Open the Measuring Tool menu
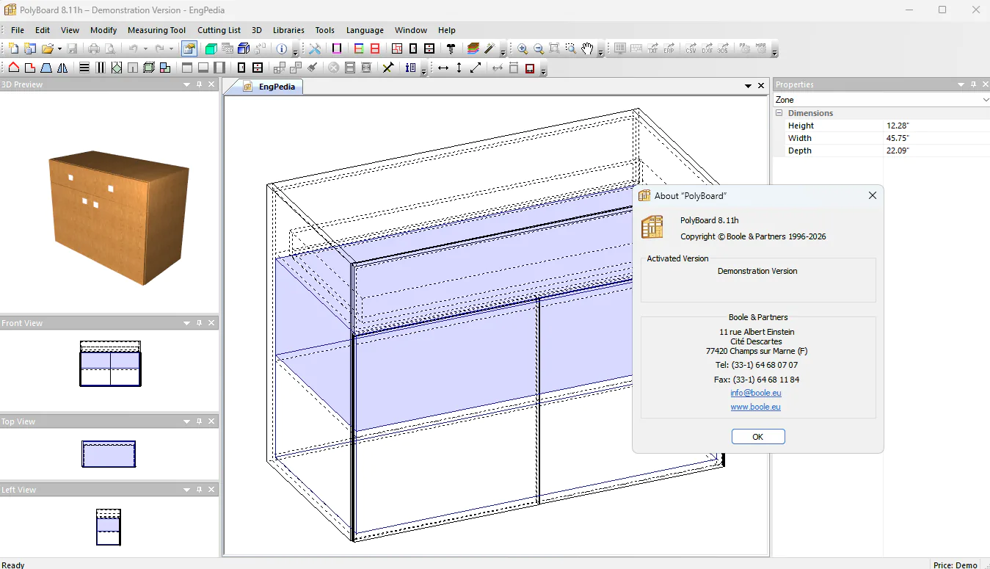The image size is (990, 569). (157, 30)
